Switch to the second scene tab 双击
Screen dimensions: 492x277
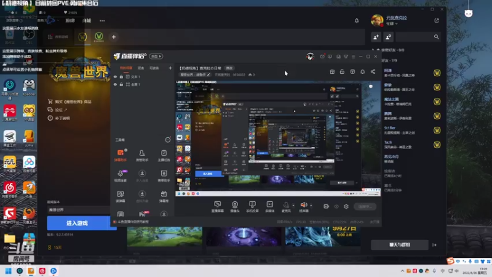141,68
